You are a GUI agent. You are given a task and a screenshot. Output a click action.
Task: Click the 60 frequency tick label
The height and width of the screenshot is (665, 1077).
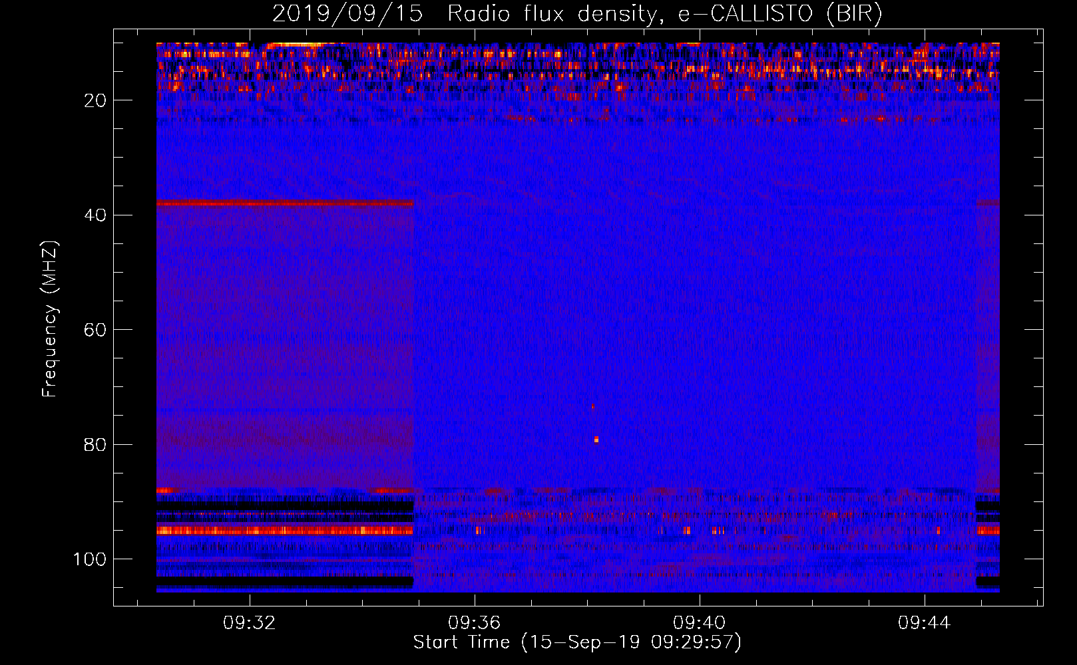tap(96, 331)
